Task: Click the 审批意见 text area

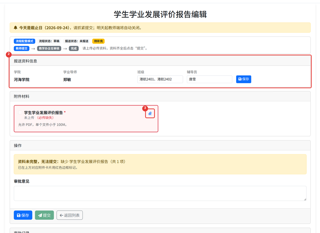Action: pos(160,194)
